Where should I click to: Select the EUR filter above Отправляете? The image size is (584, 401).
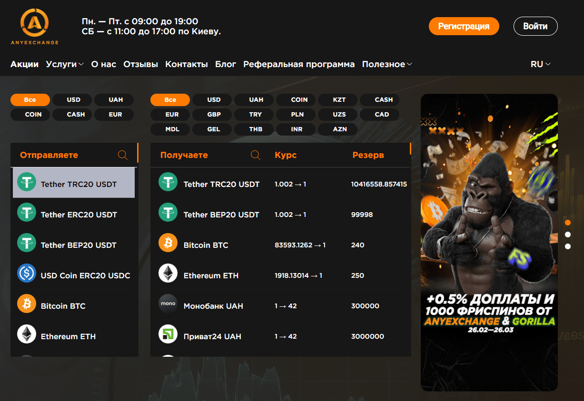(115, 115)
